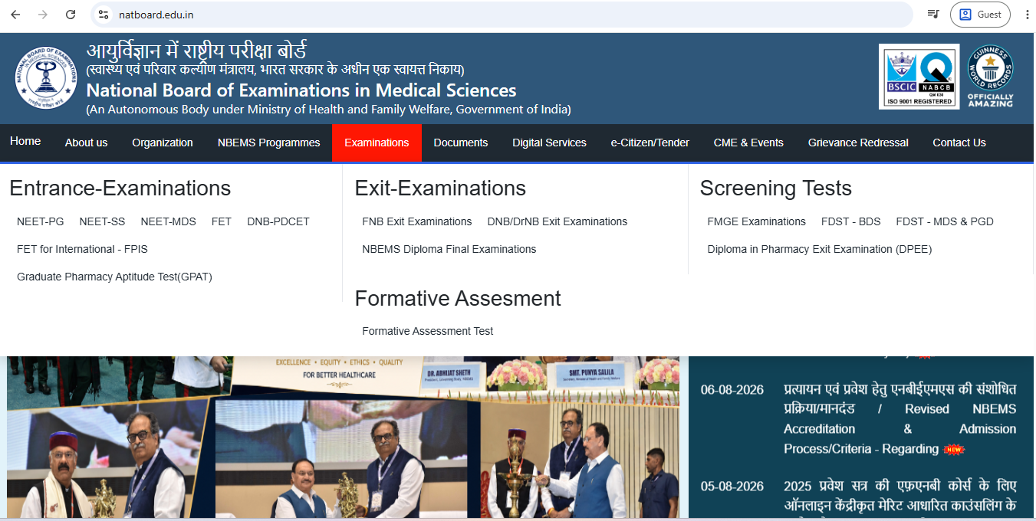Open the NEET-PG link

[41, 221]
